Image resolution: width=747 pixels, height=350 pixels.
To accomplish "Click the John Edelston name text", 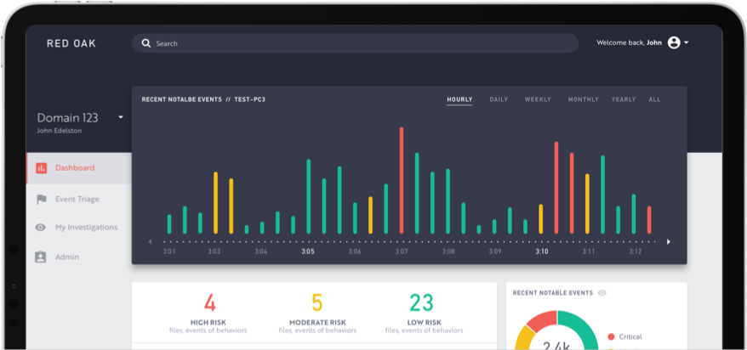I will coord(59,131).
